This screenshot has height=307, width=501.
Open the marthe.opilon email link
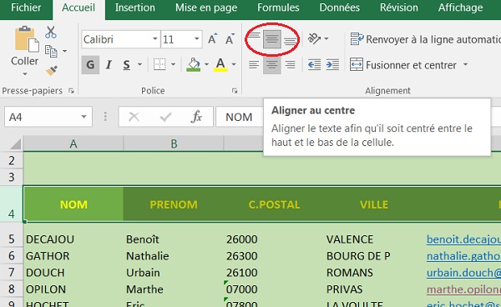point(463,289)
